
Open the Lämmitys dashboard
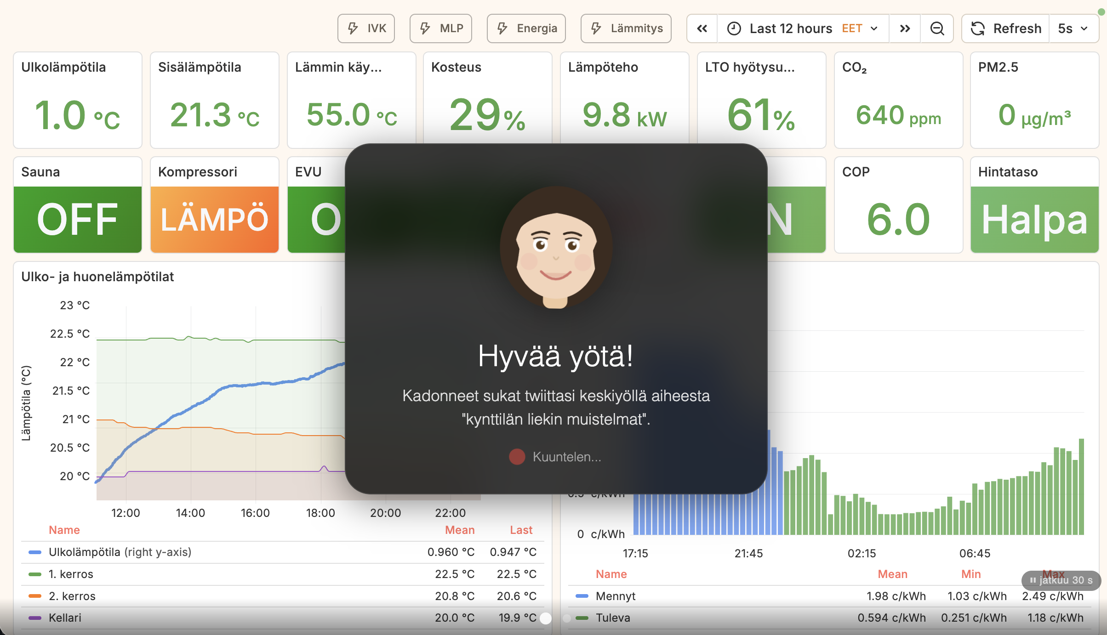pos(626,28)
